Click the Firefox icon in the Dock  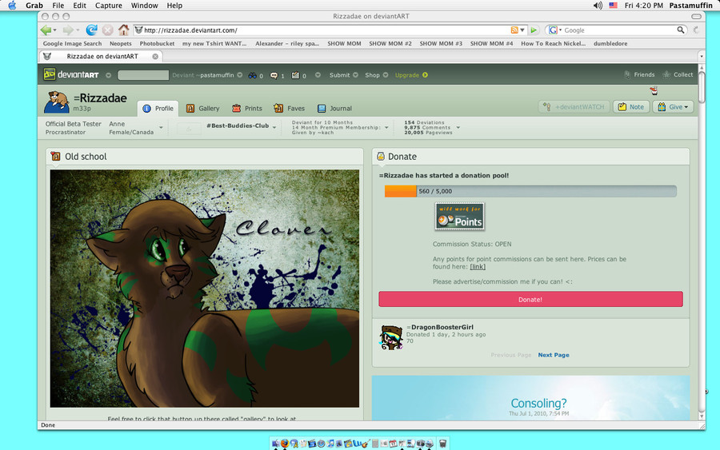[x=285, y=443]
